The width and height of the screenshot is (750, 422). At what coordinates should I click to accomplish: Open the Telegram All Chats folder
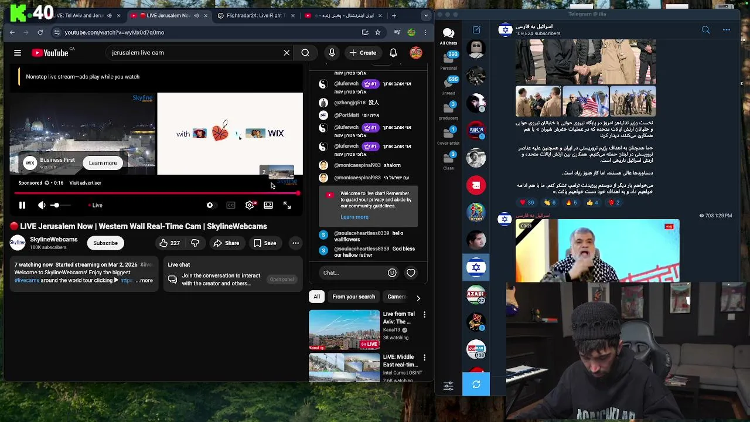(448, 36)
